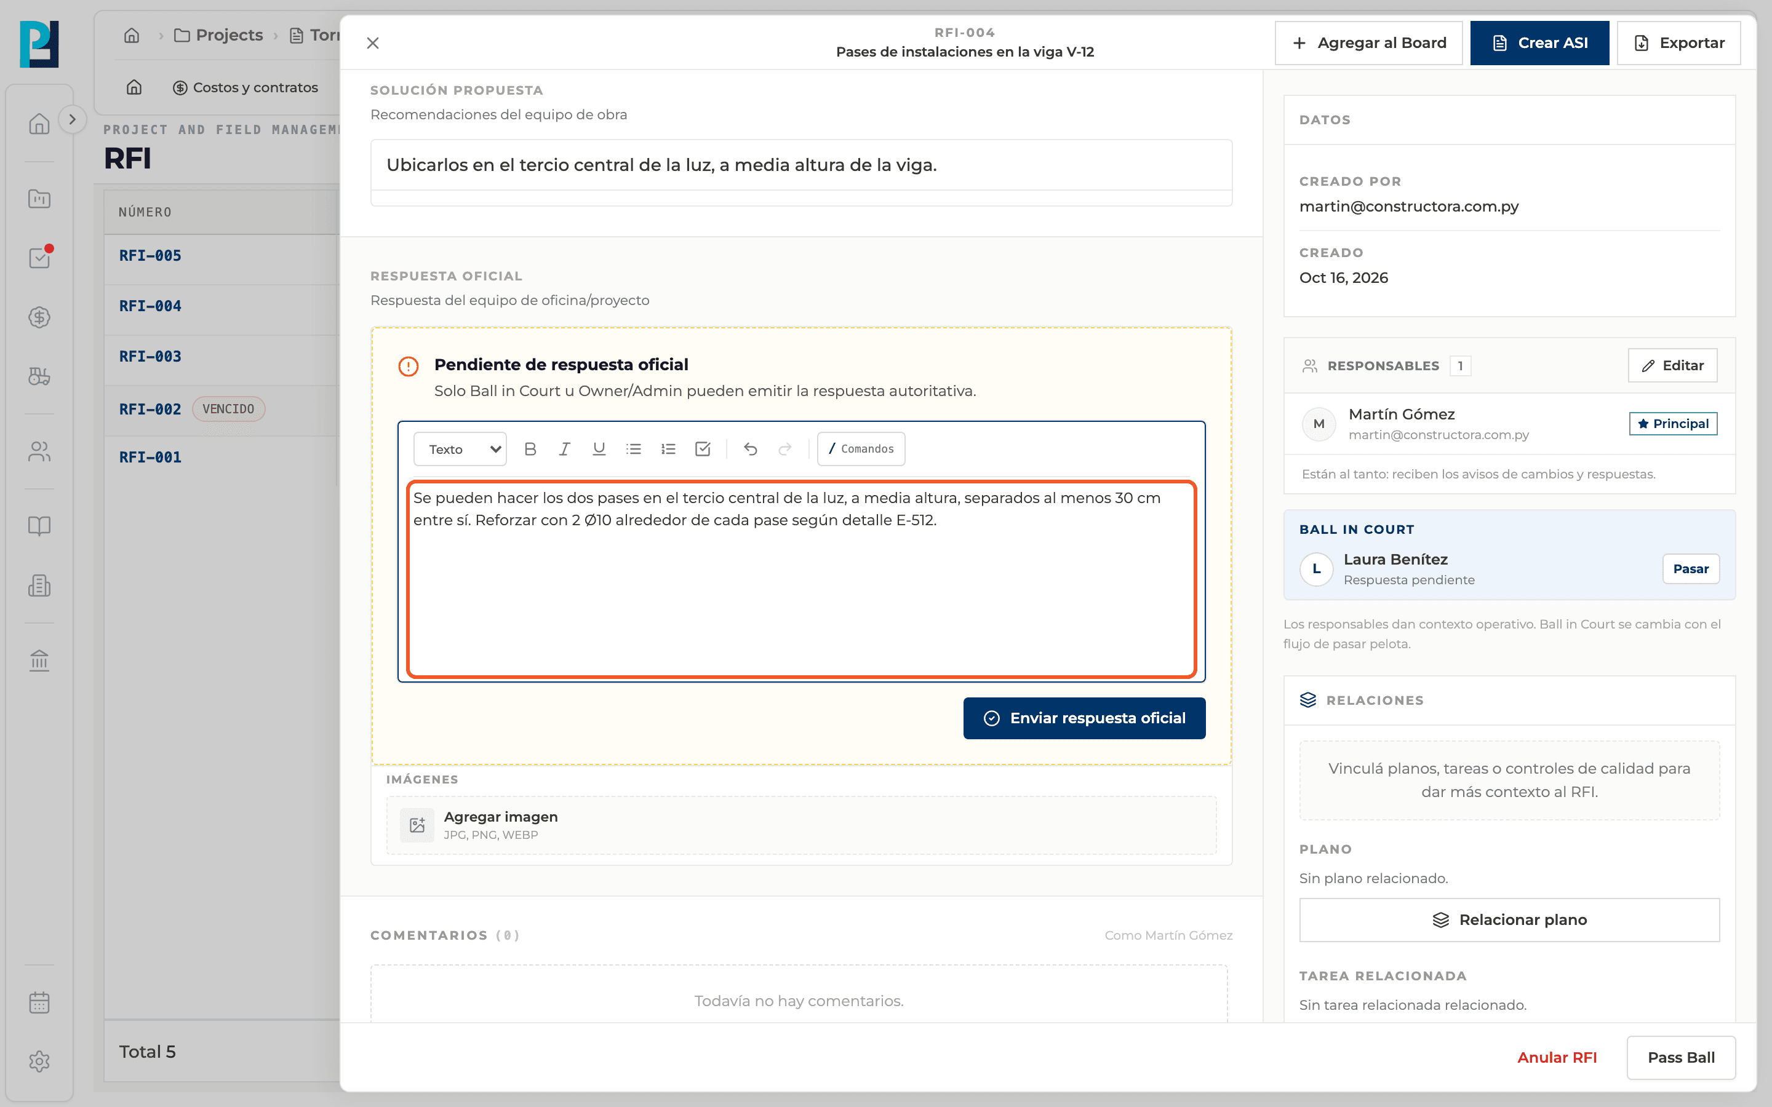Open the Comandos slash menu
Image resolution: width=1772 pixels, height=1107 pixels.
861,449
